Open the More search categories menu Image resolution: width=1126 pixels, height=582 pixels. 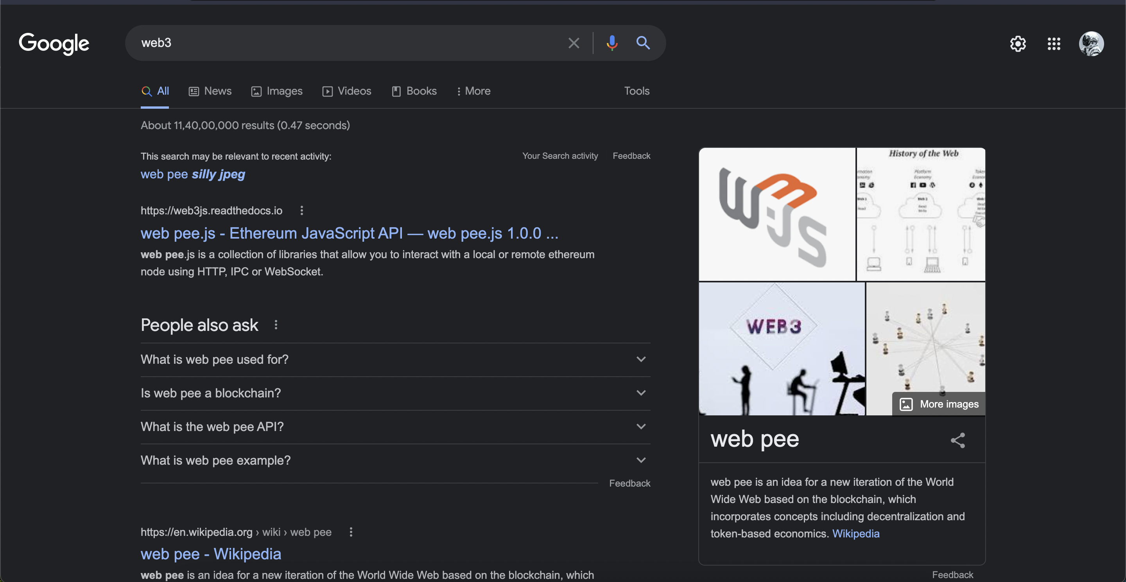(473, 91)
